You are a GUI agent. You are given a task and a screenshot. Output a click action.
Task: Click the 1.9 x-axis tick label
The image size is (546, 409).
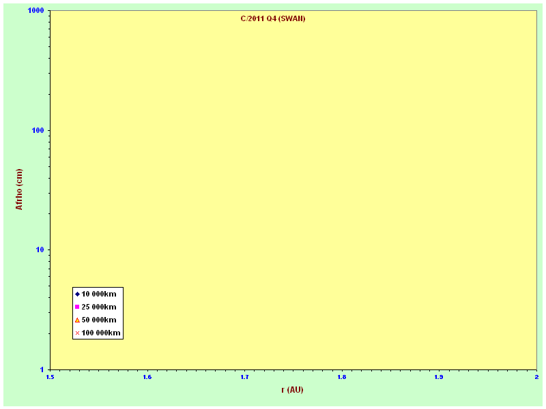pos(439,378)
